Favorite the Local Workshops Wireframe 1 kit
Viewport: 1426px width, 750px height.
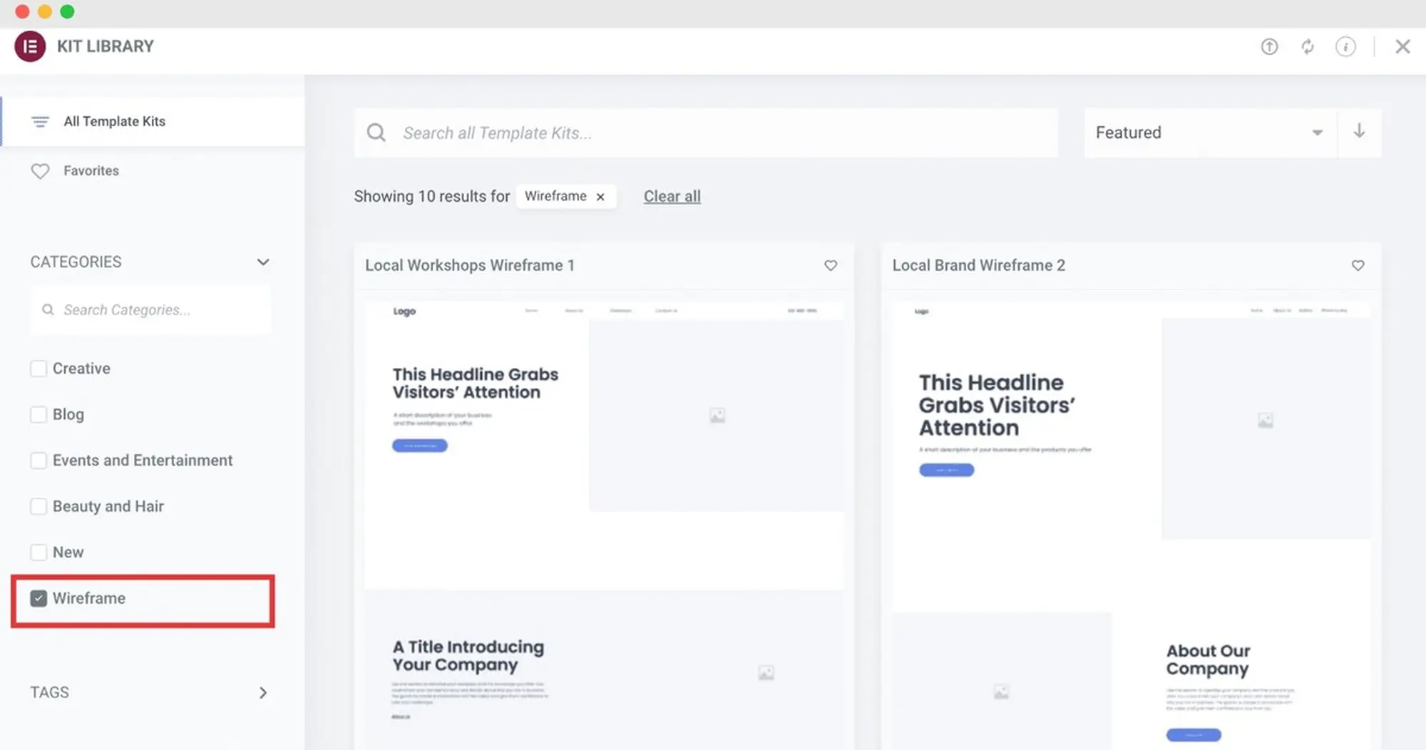pyautogui.click(x=831, y=266)
